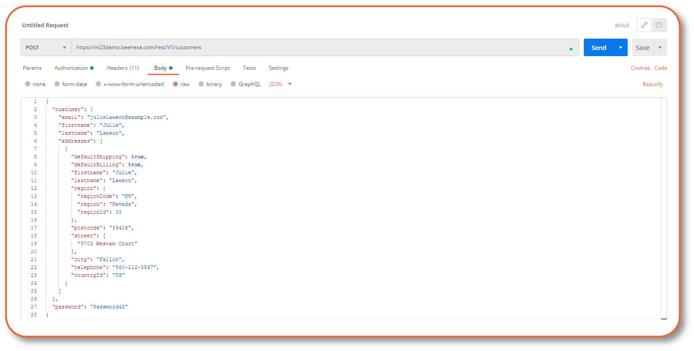Switch to the Params tab

[x=32, y=68]
